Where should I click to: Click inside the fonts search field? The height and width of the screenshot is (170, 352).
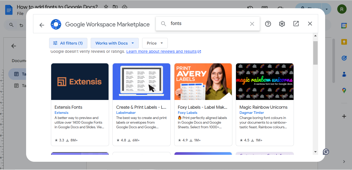tap(208, 24)
